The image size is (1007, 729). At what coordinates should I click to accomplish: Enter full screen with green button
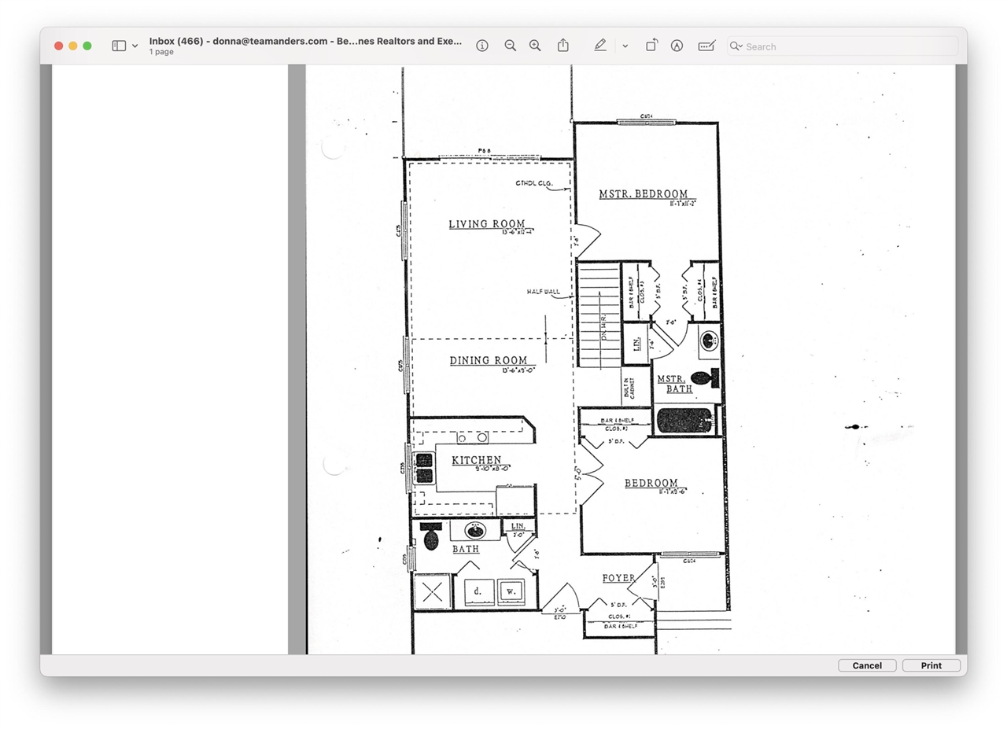(x=87, y=46)
